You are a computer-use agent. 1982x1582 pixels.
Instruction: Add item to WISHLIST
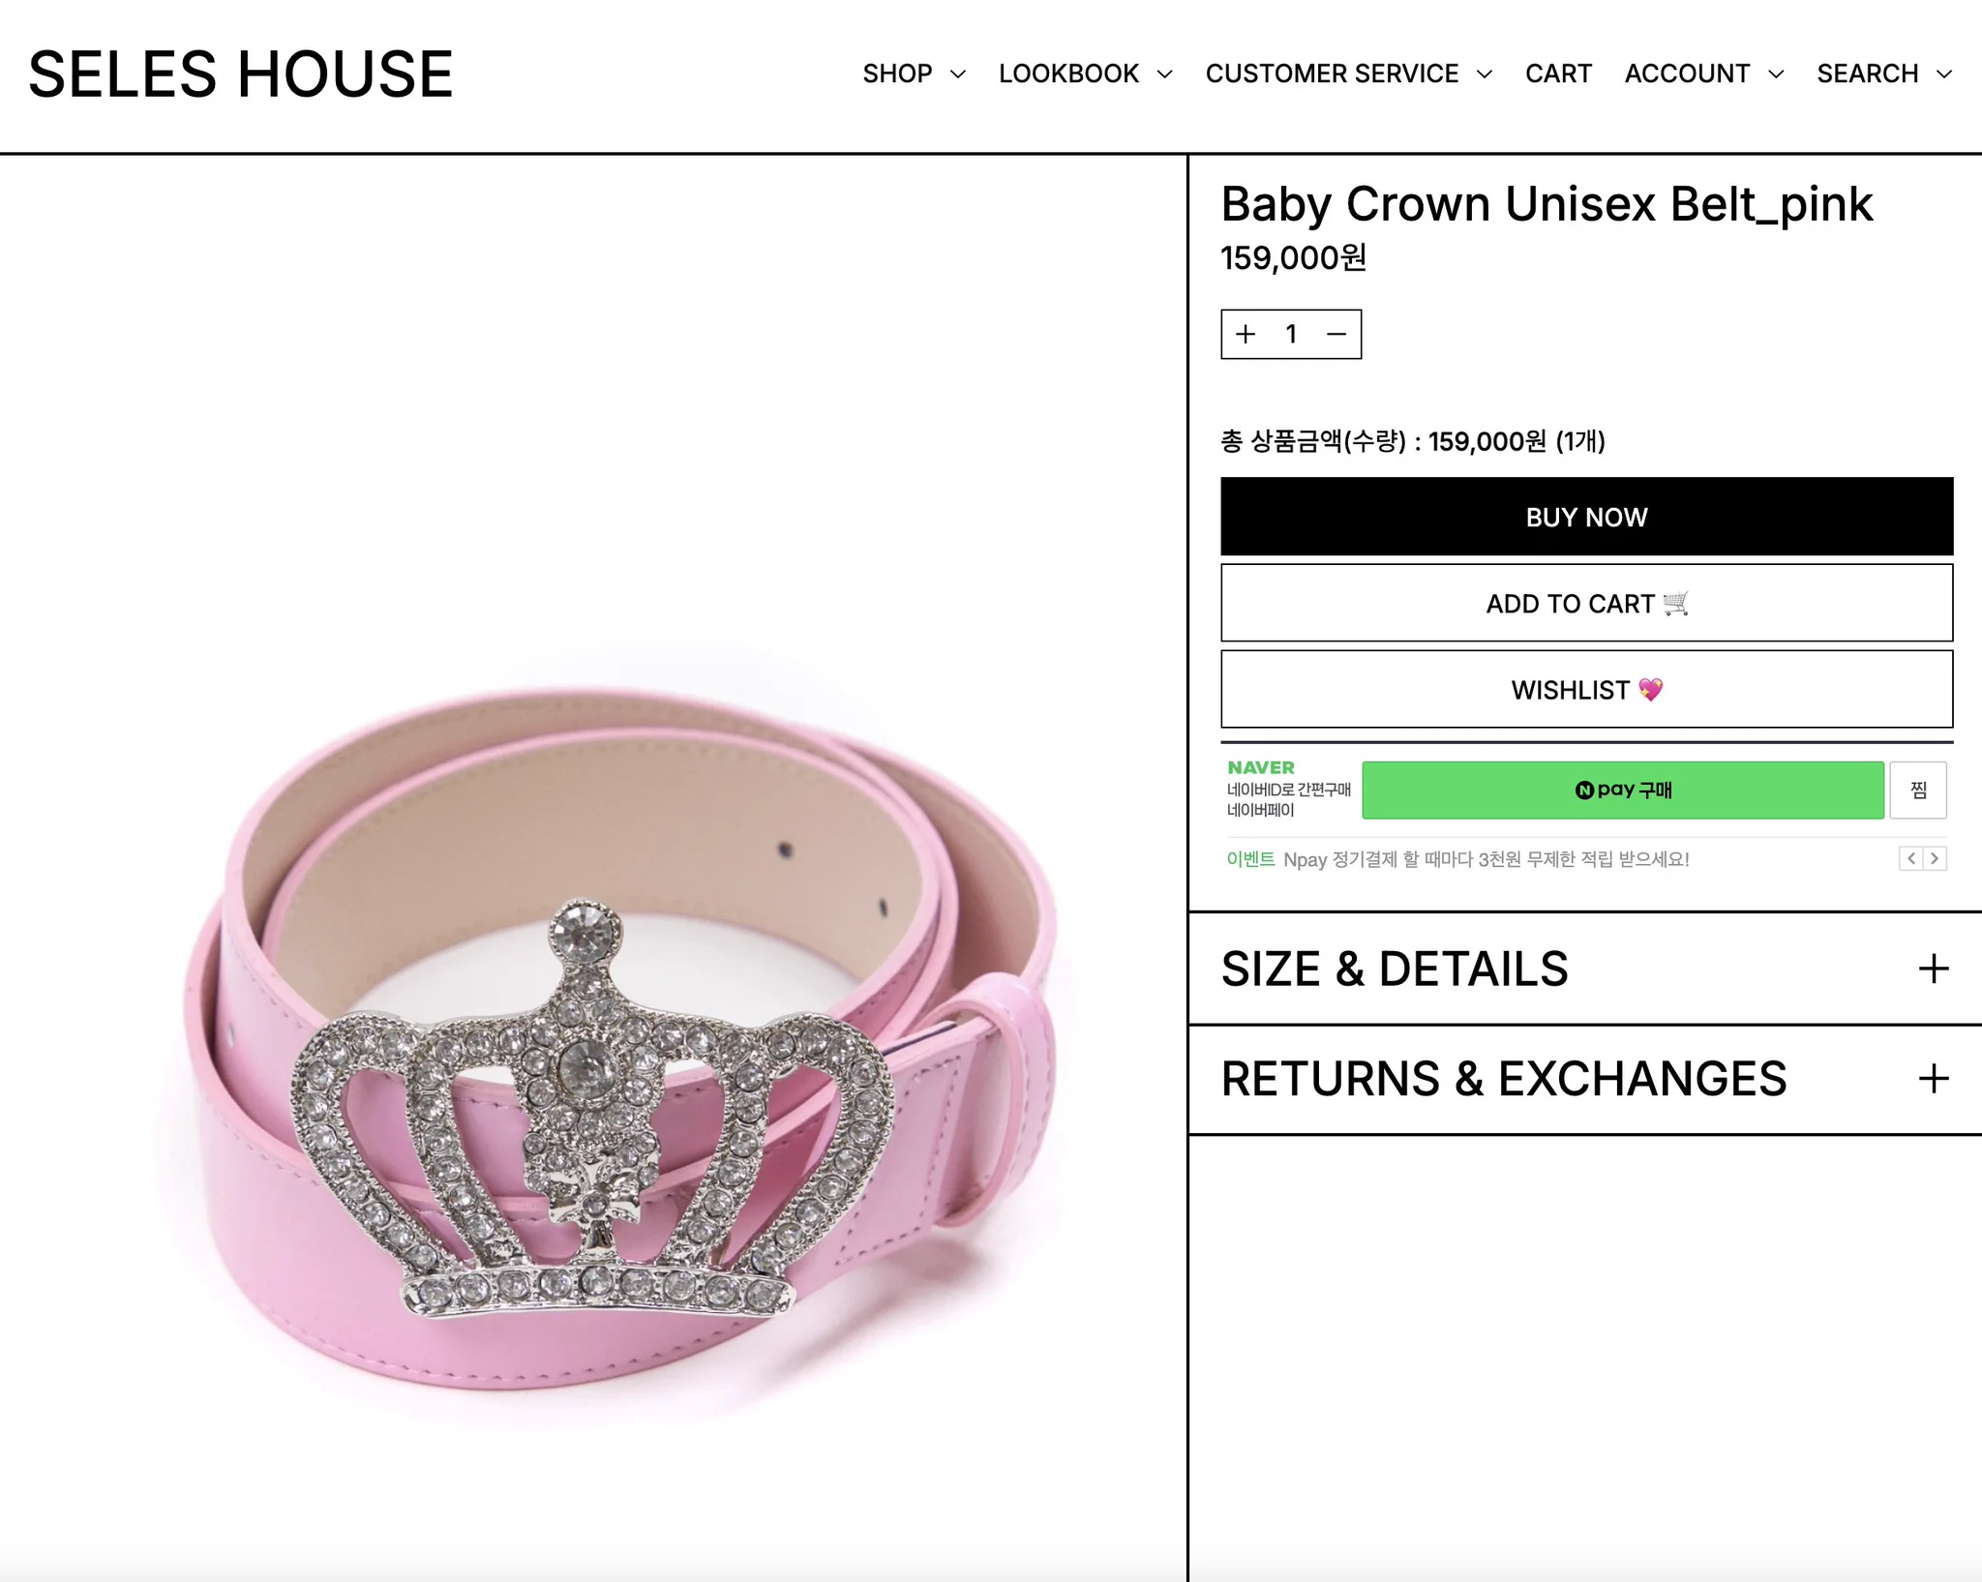[x=1586, y=689]
